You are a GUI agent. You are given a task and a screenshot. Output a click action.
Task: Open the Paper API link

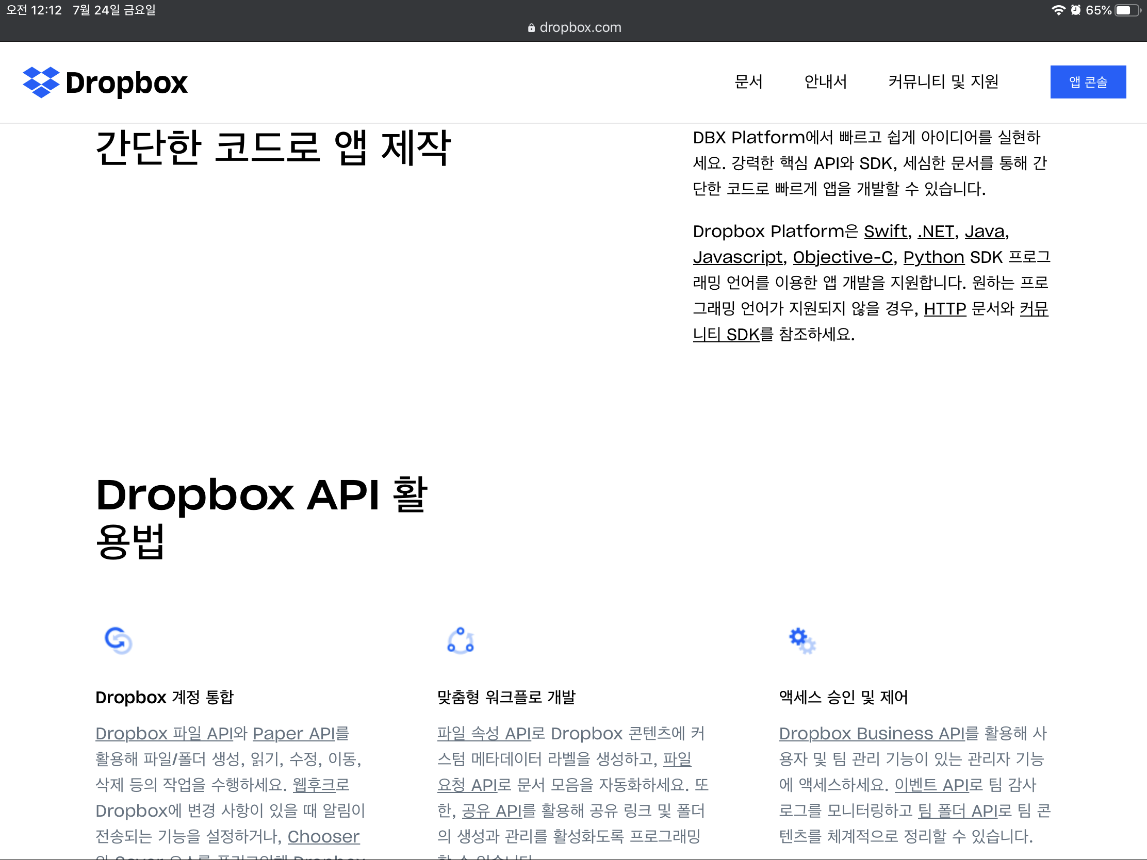294,734
